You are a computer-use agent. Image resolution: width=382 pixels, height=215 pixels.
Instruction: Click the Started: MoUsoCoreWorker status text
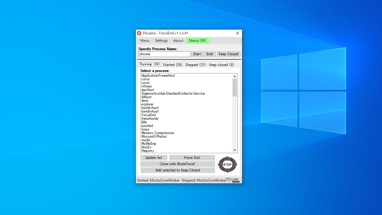[x=158, y=180]
